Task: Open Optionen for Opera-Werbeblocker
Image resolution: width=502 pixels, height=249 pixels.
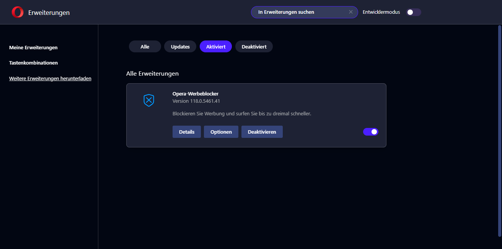Action: pyautogui.click(x=221, y=132)
